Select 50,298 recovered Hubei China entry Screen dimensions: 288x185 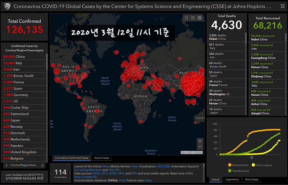[267, 38]
